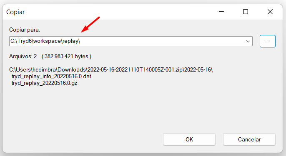Open the browse folder '...' button
The height and width of the screenshot is (156, 286).
pos(267,41)
